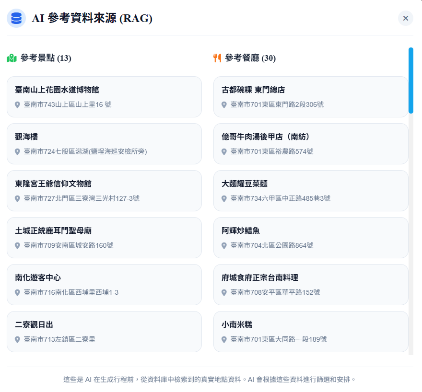Select the 億哥牛肉湯後甲店（南紡）title

[x=266, y=137]
